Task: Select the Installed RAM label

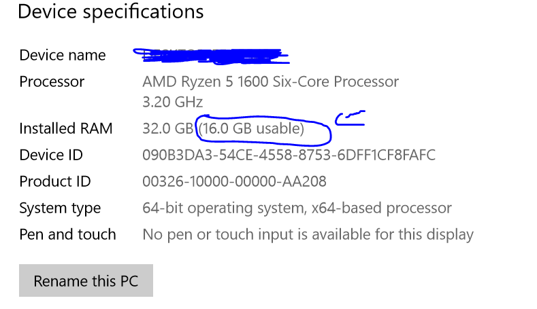Action: point(65,128)
